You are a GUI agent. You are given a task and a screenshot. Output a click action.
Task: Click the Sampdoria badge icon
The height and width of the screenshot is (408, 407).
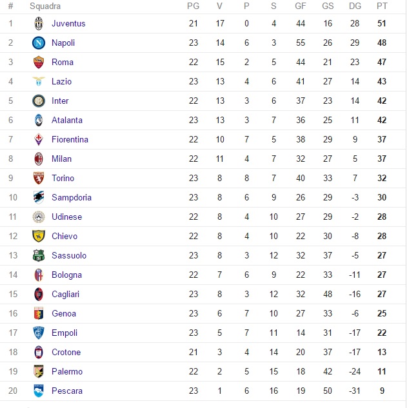[x=39, y=198]
